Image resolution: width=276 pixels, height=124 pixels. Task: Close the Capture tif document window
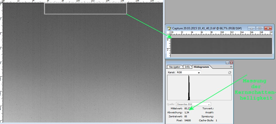pos(268,28)
